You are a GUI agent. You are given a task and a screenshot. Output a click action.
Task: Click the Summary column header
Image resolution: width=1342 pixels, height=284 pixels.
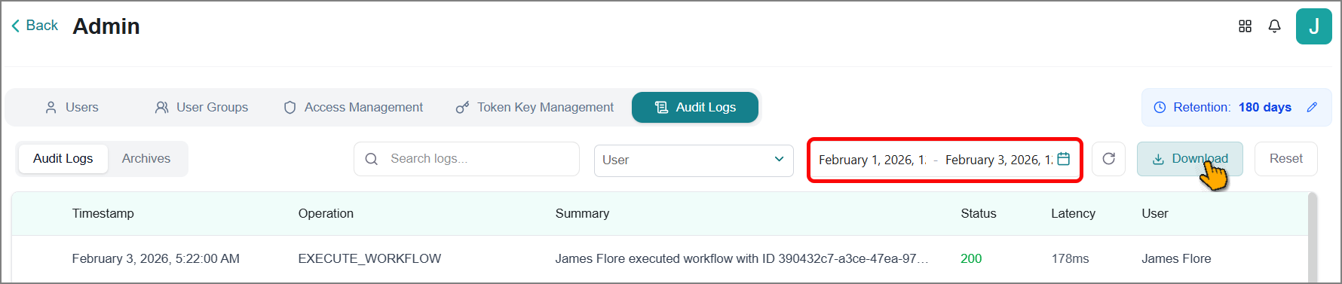click(x=582, y=214)
